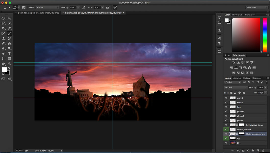Click the brush Opacity value field
The width and height of the screenshot is (270, 153).
(72, 8)
